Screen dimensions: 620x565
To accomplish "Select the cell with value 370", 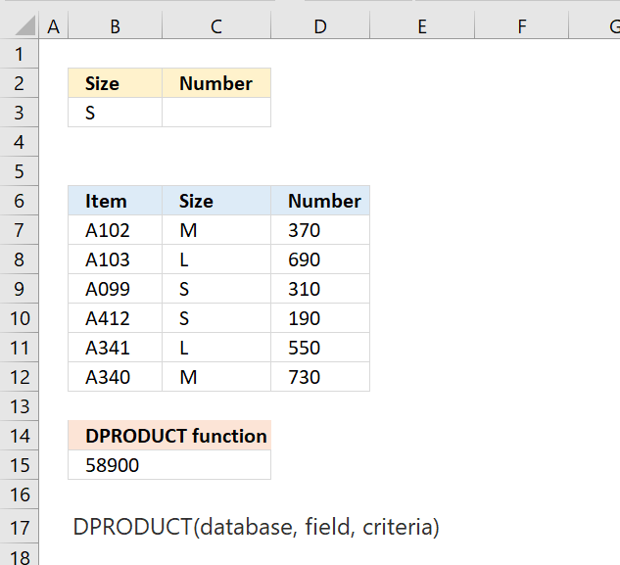I will coord(320,230).
